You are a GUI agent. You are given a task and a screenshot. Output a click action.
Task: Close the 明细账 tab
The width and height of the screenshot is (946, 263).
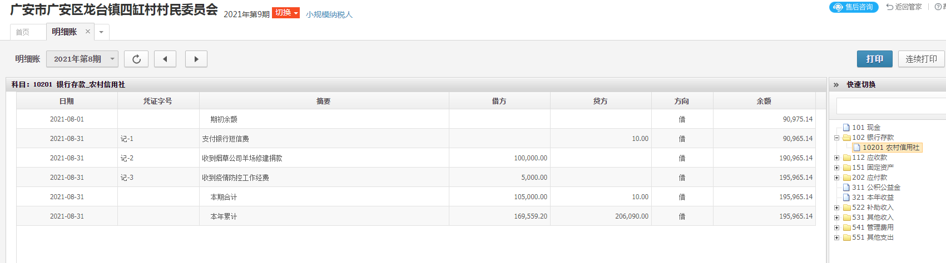coord(88,32)
